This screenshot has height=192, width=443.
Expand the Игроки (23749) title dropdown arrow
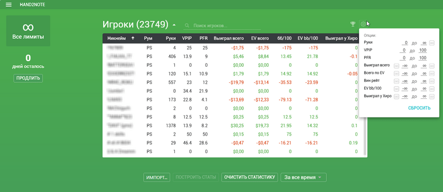pos(174,25)
